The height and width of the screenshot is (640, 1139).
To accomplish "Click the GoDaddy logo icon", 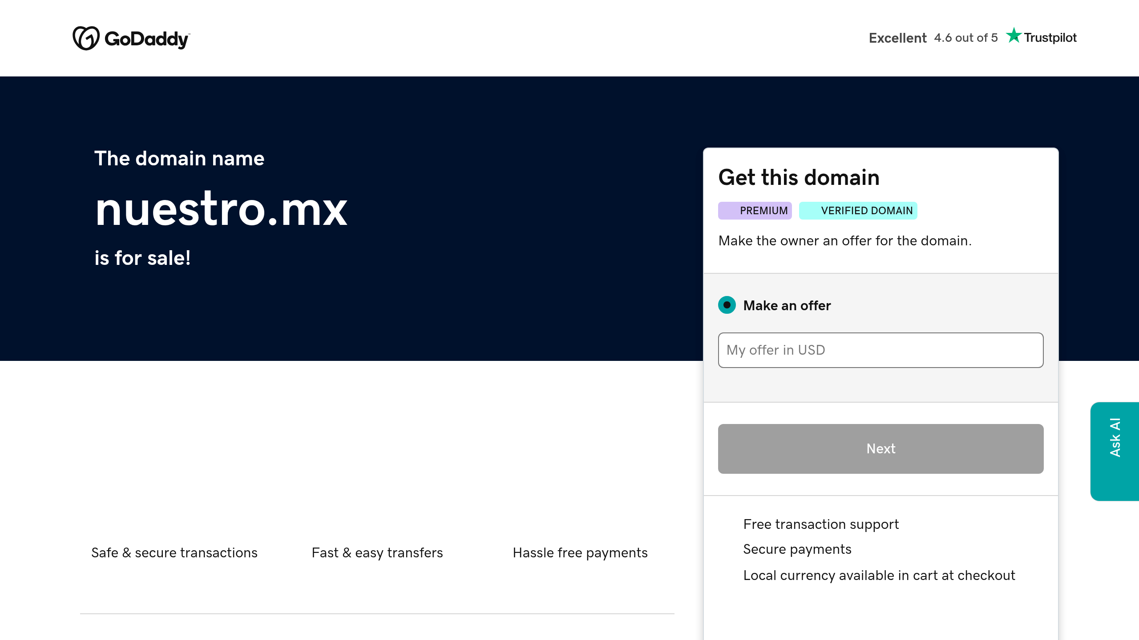I will pyautogui.click(x=86, y=38).
